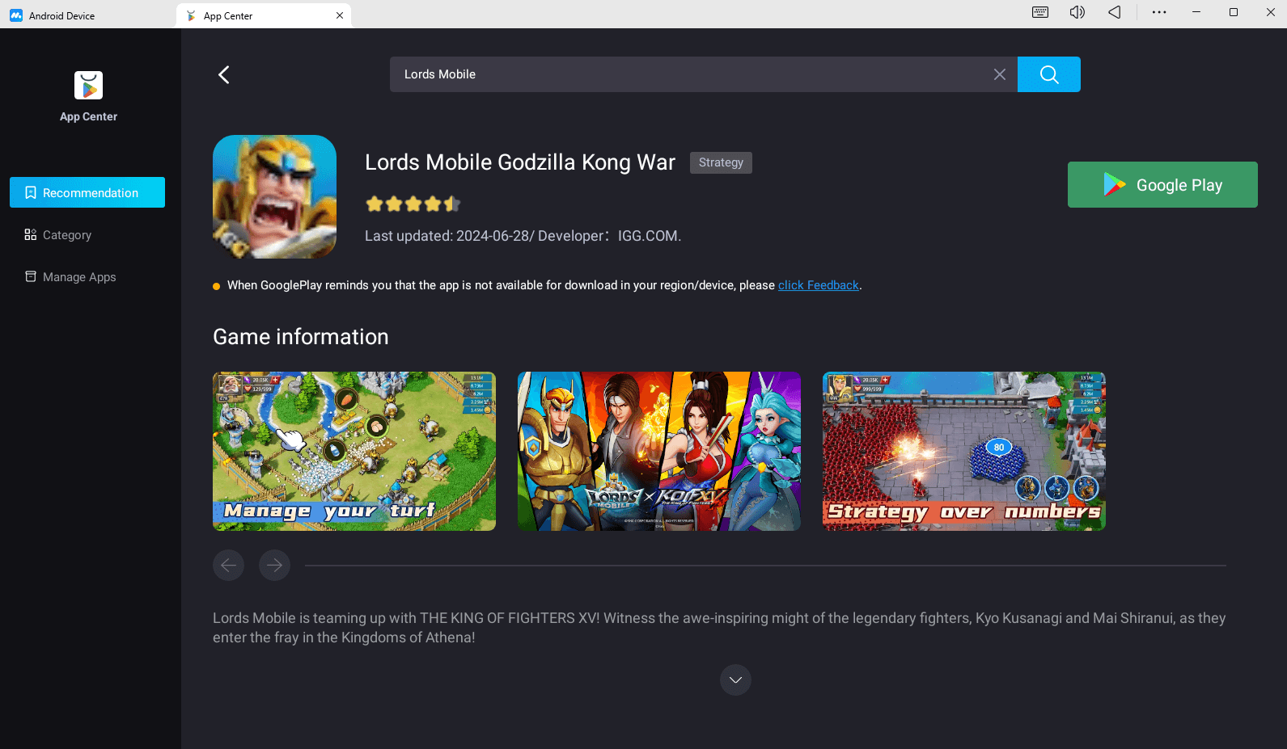
Task: Open the Strategy over numbers screenshot
Action: coord(964,451)
